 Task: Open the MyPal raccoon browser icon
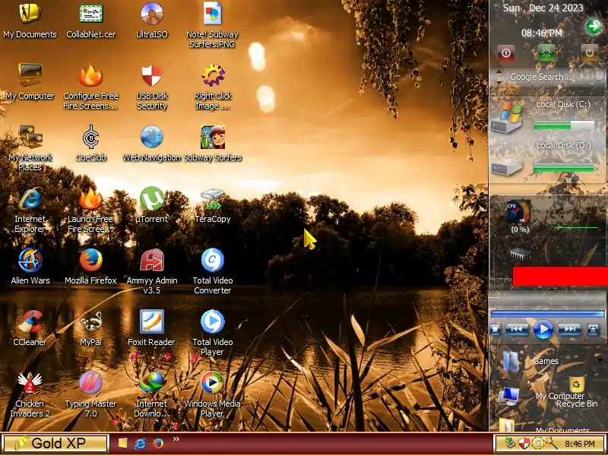point(90,328)
